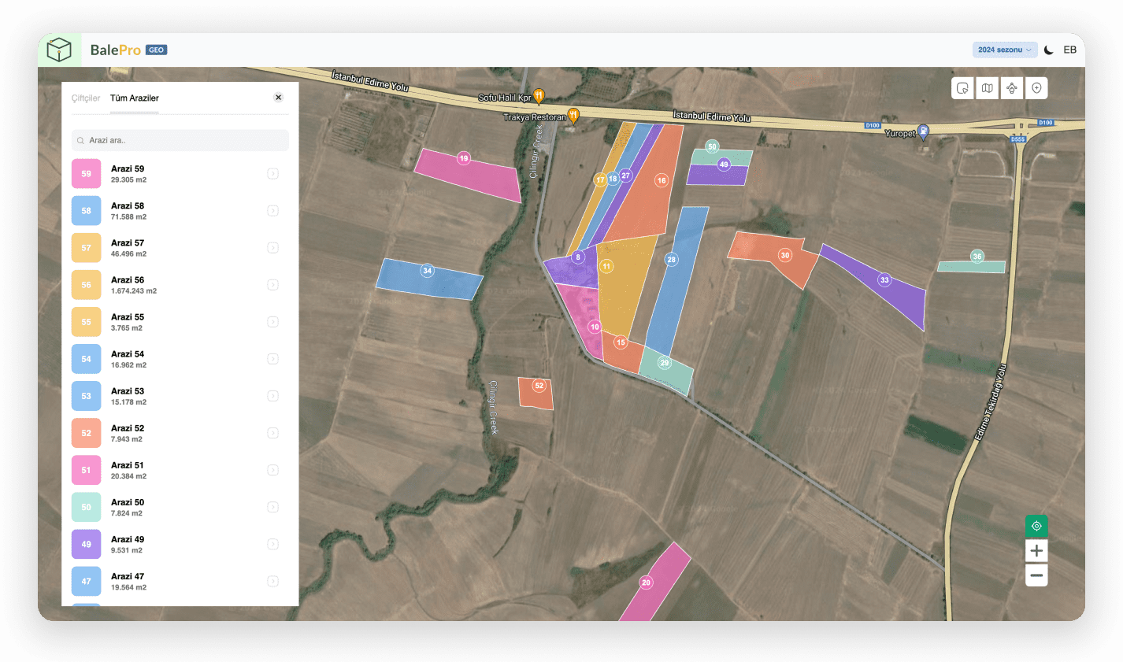Switch to the Çiftçiler tab
The width and height of the screenshot is (1123, 662).
point(86,98)
